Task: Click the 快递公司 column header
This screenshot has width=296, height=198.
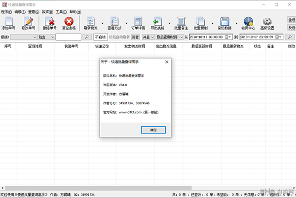Action: click(x=102, y=46)
